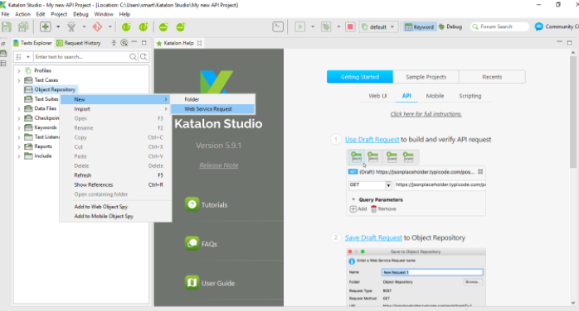Switch to the Web UI tab
Viewport: 579px width, 311px height.
[377, 96]
